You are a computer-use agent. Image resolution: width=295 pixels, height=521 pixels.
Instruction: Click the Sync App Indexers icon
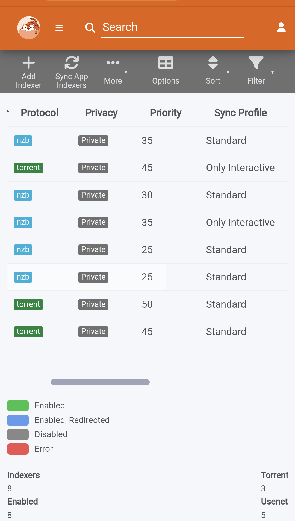tap(71, 62)
